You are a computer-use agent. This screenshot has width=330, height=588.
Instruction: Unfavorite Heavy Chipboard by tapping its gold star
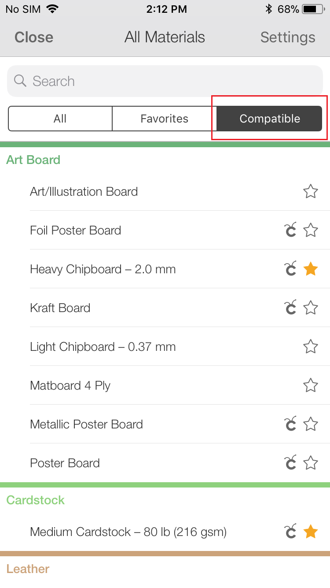click(x=311, y=269)
